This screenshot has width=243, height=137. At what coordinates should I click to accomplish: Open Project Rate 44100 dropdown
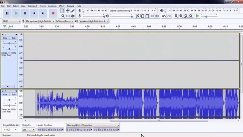[10, 129]
